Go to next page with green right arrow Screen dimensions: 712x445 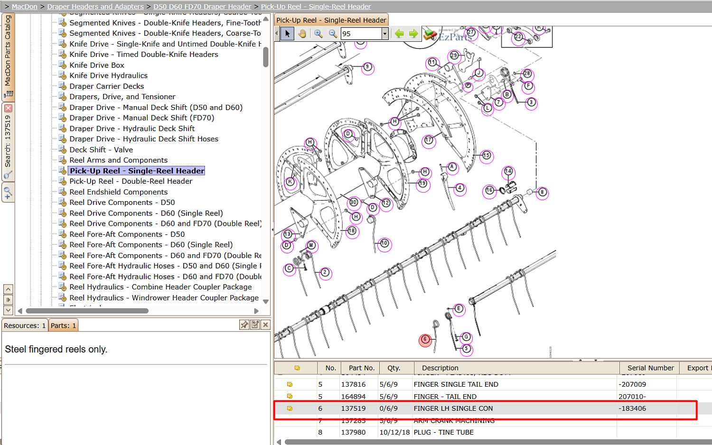pyautogui.click(x=413, y=34)
